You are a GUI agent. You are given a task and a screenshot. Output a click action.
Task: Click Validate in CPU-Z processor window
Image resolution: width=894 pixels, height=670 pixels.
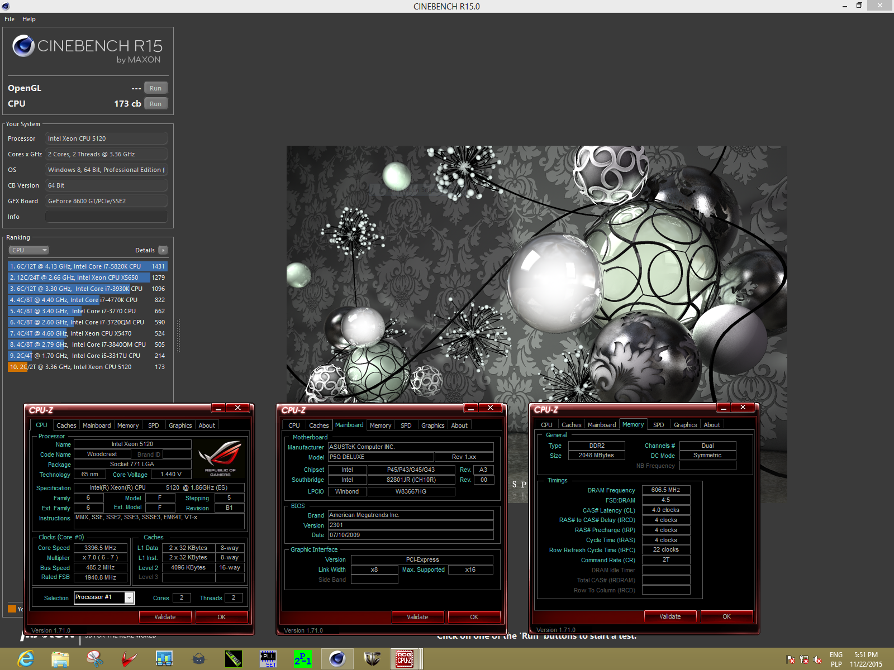click(165, 617)
